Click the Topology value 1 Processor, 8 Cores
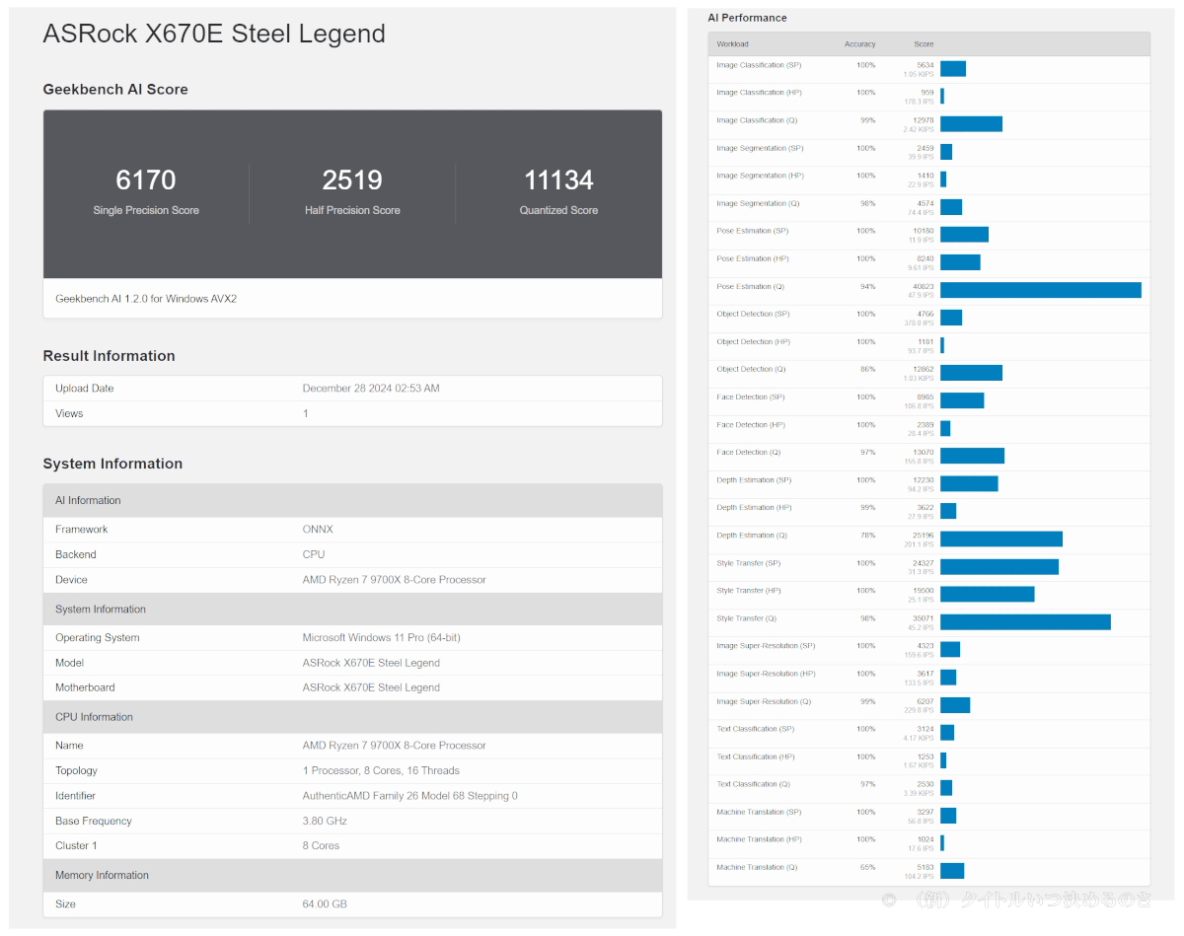 click(381, 770)
